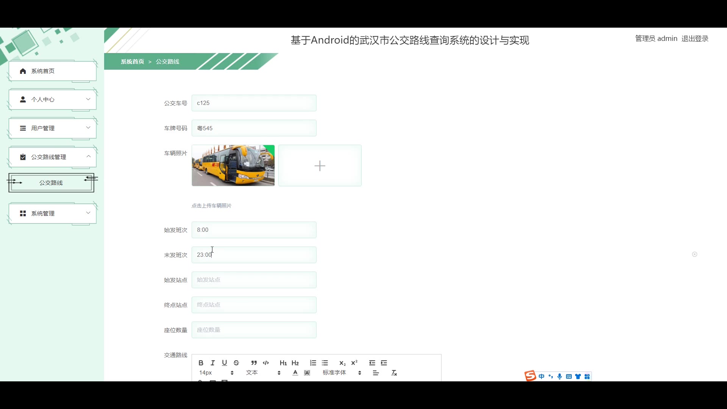
Task: Increase indent in editor toolbar
Action: pos(384,363)
